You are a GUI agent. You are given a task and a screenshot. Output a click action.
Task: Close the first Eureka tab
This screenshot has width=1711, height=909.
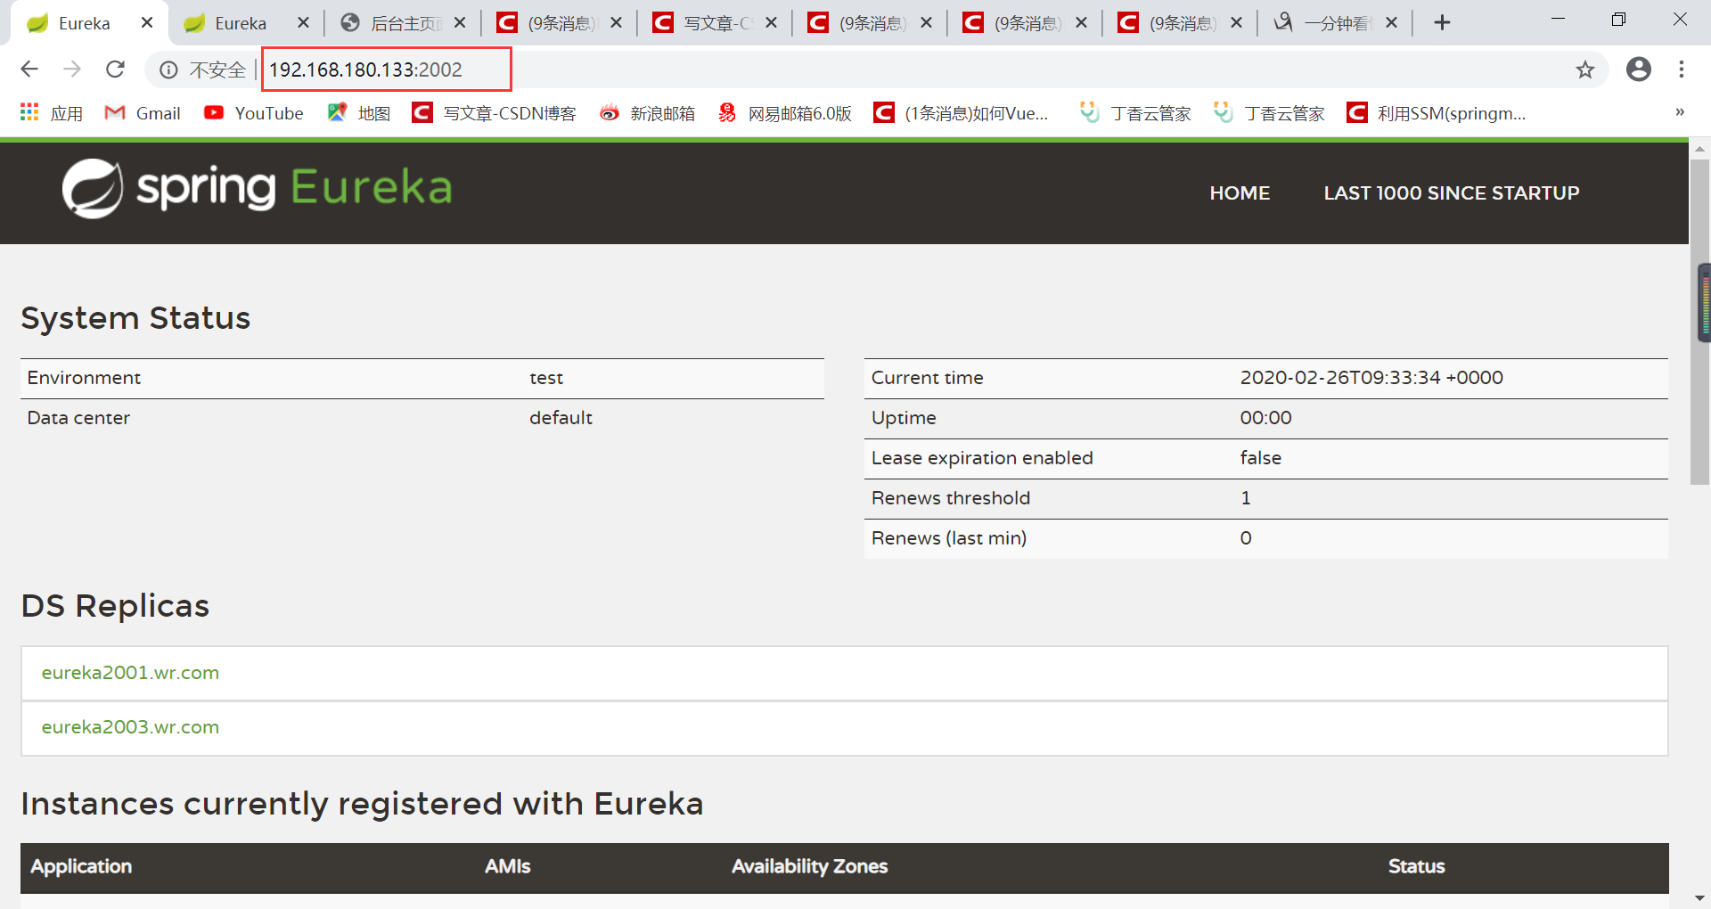pyautogui.click(x=147, y=23)
